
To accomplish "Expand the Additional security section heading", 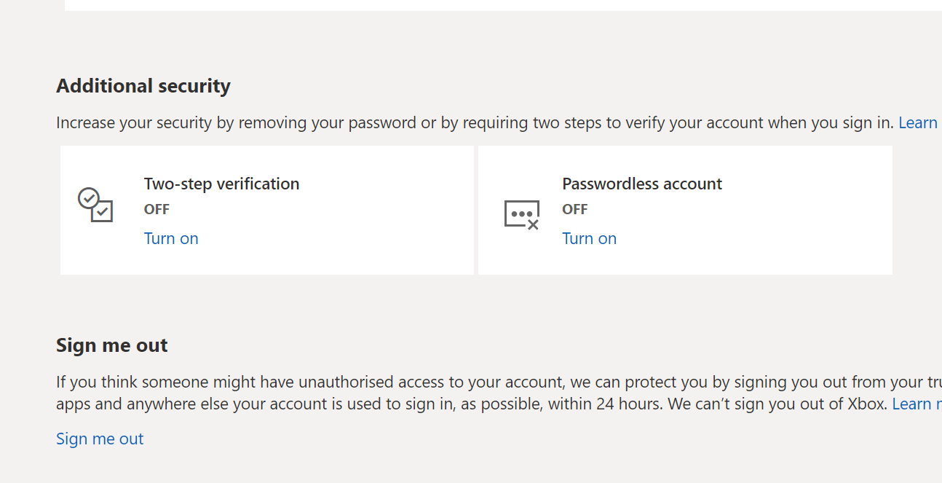I will (x=143, y=85).
